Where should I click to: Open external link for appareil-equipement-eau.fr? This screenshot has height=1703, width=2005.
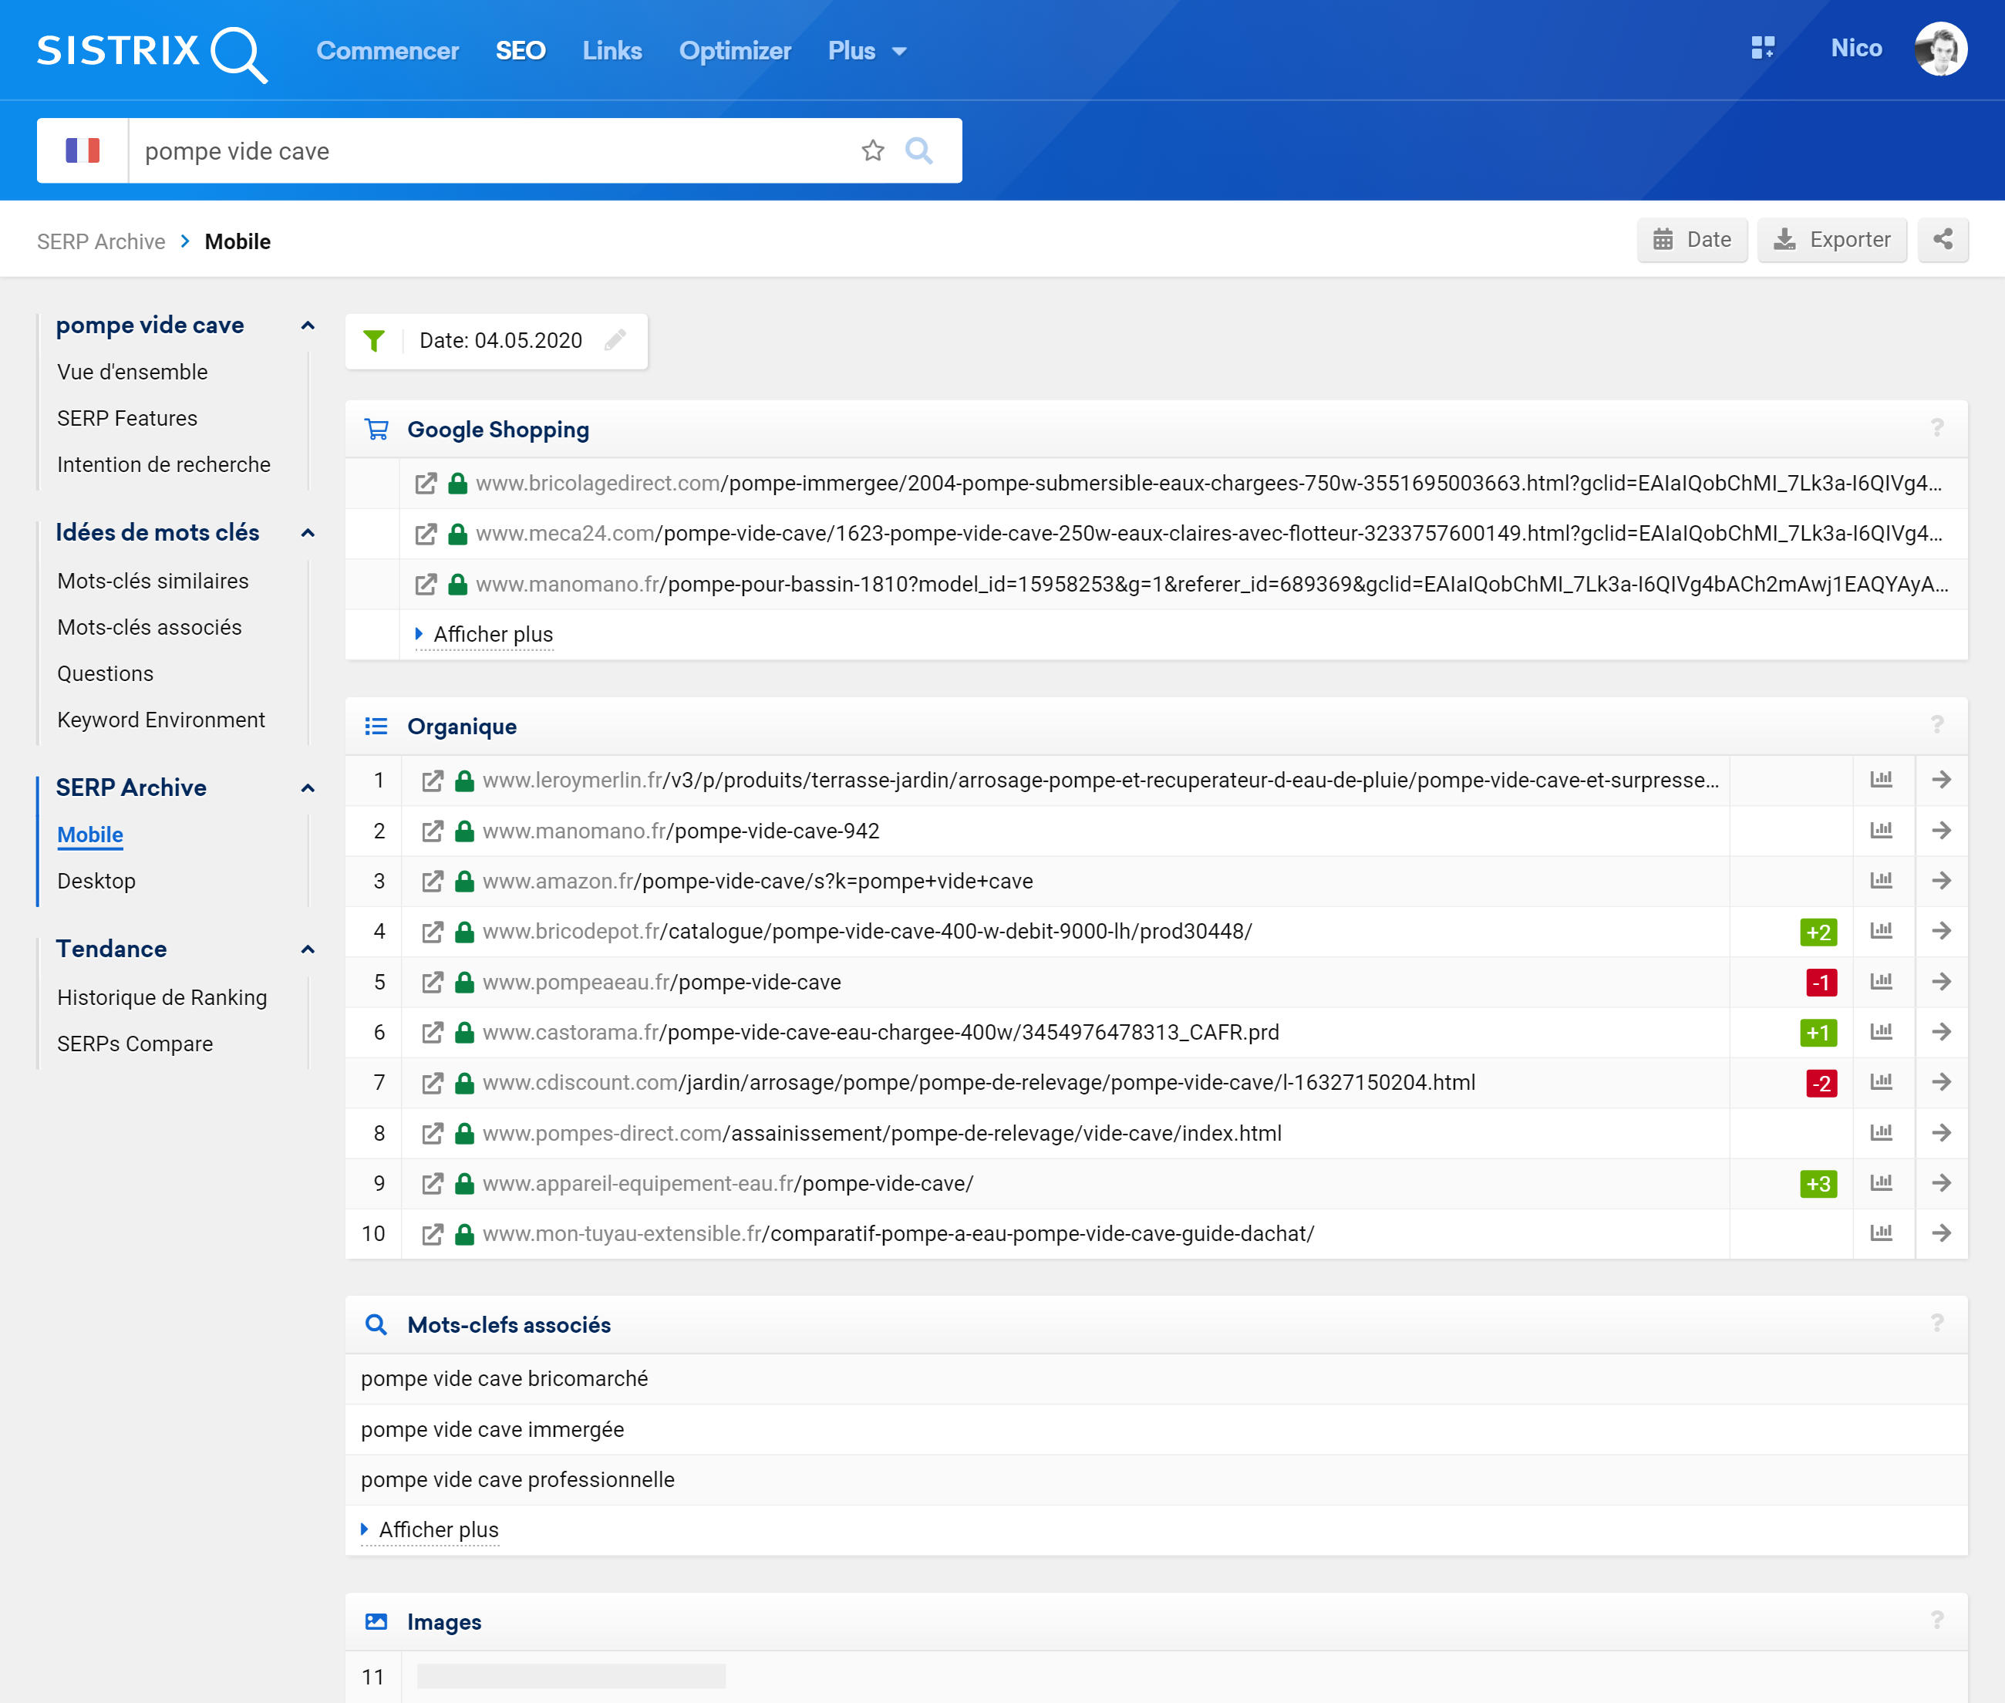pos(433,1184)
